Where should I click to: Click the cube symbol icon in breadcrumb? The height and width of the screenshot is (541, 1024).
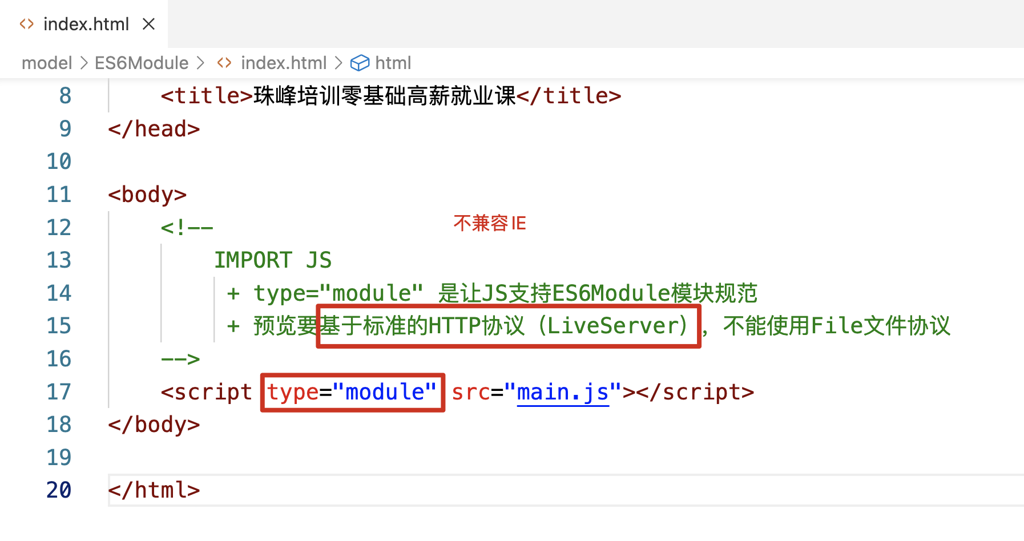point(360,63)
